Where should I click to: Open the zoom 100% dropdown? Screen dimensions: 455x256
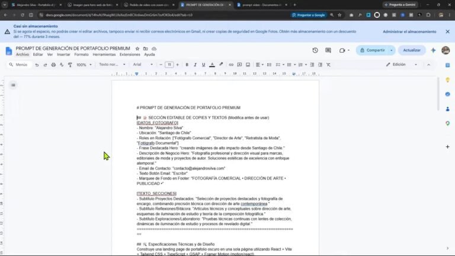coord(84,65)
